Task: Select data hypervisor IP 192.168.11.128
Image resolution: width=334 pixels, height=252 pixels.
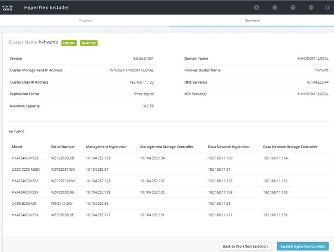Action: tap(220, 181)
